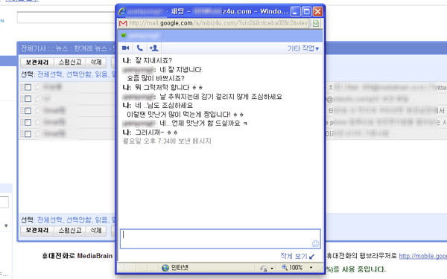Click the small dropdown arrow in left sidebar

6,225
